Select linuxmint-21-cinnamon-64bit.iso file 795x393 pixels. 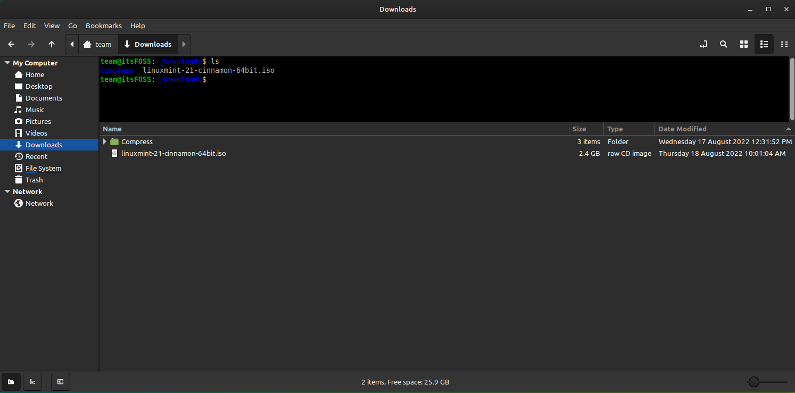click(x=173, y=153)
